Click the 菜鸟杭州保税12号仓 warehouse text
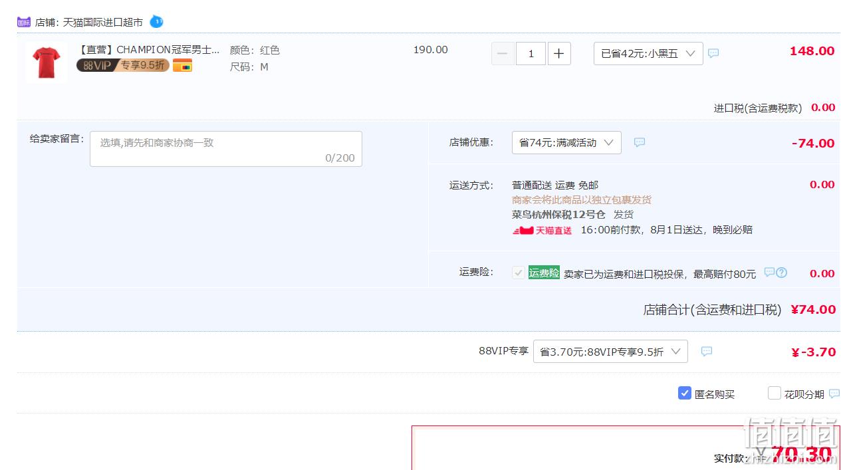Image resolution: width=843 pixels, height=470 pixels. pos(558,214)
